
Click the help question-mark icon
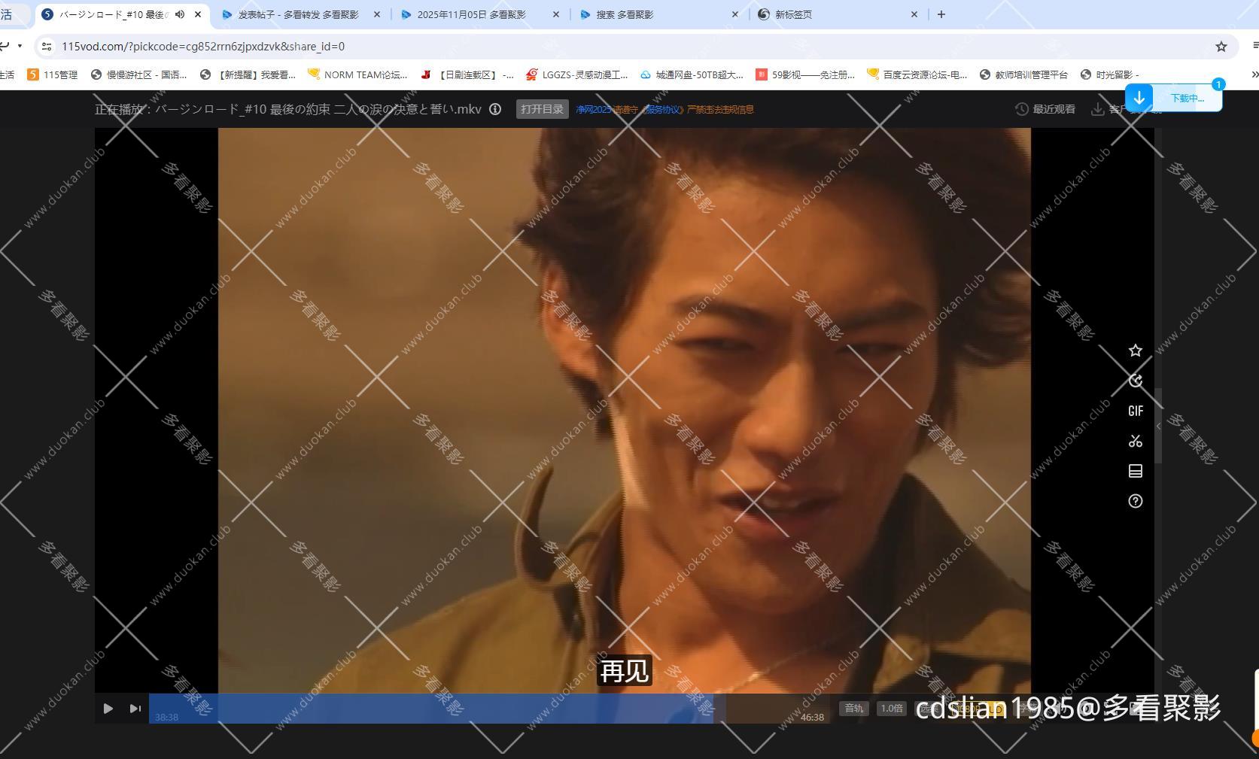coord(1136,501)
